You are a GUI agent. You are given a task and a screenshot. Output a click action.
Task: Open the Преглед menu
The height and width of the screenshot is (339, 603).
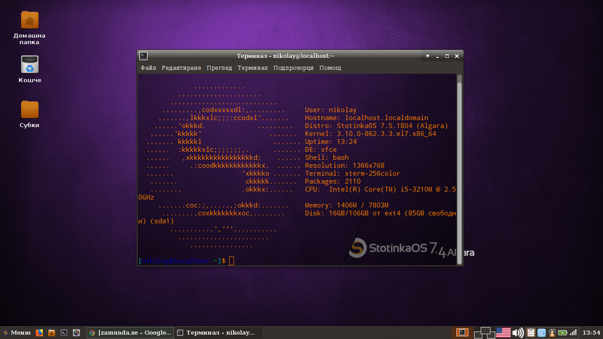click(219, 68)
